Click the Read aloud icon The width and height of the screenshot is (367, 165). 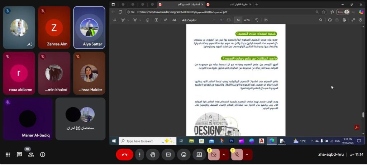(166, 20)
